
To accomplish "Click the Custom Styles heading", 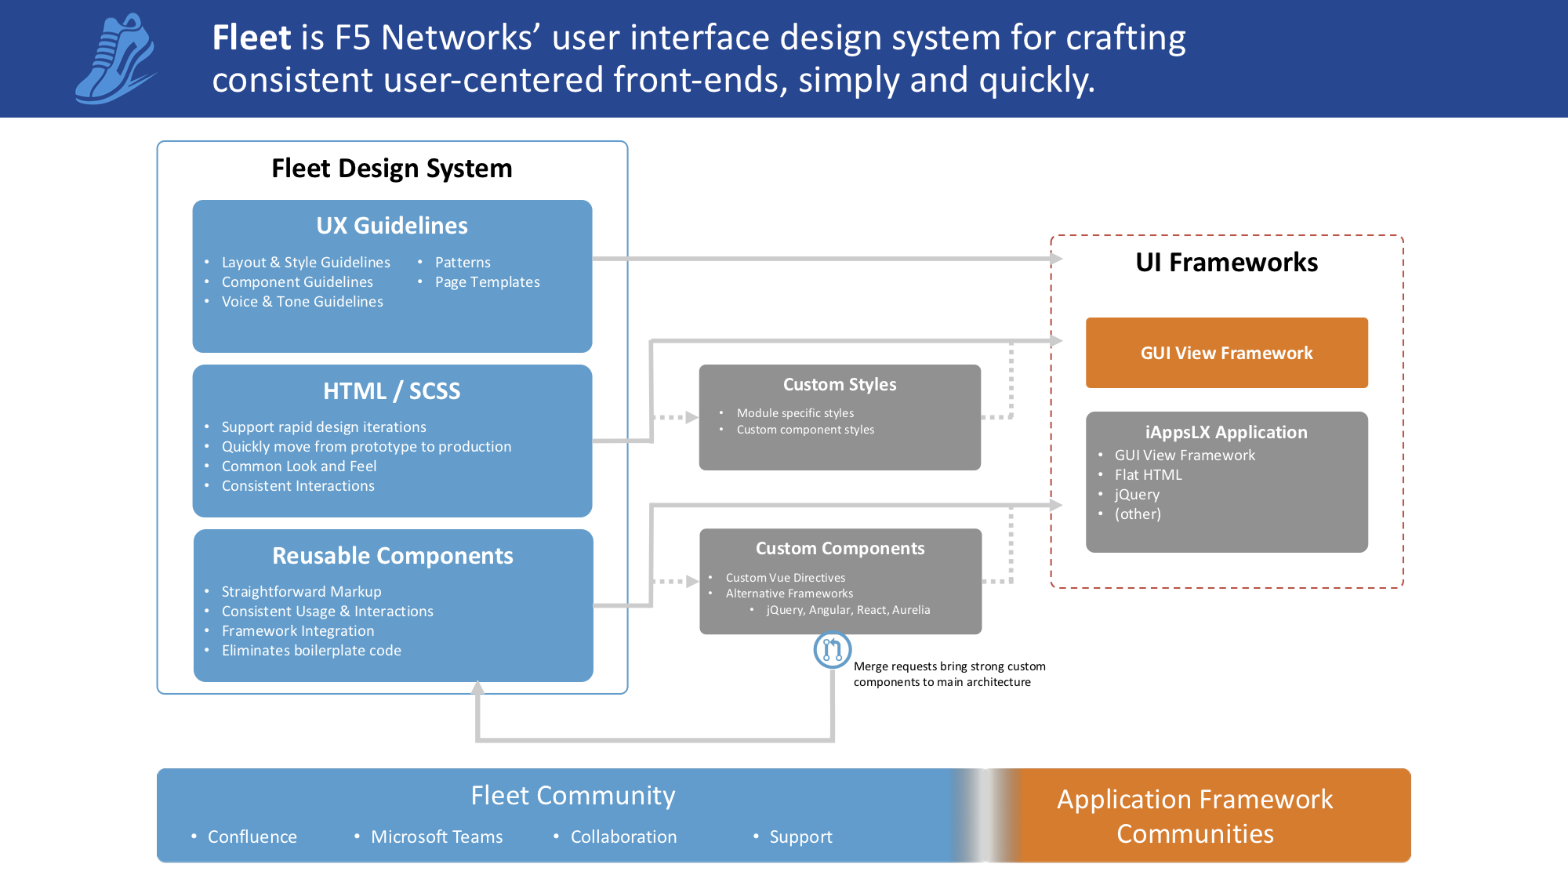I will pyautogui.click(x=840, y=384).
